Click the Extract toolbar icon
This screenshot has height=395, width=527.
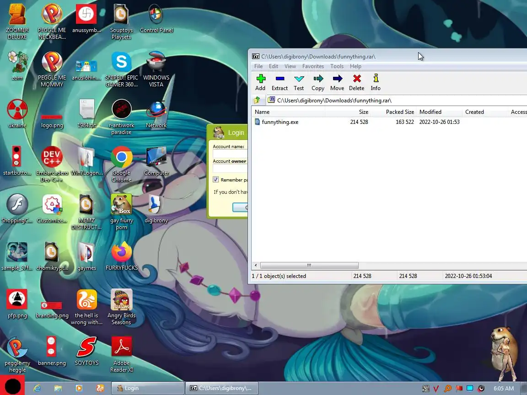pyautogui.click(x=280, y=82)
